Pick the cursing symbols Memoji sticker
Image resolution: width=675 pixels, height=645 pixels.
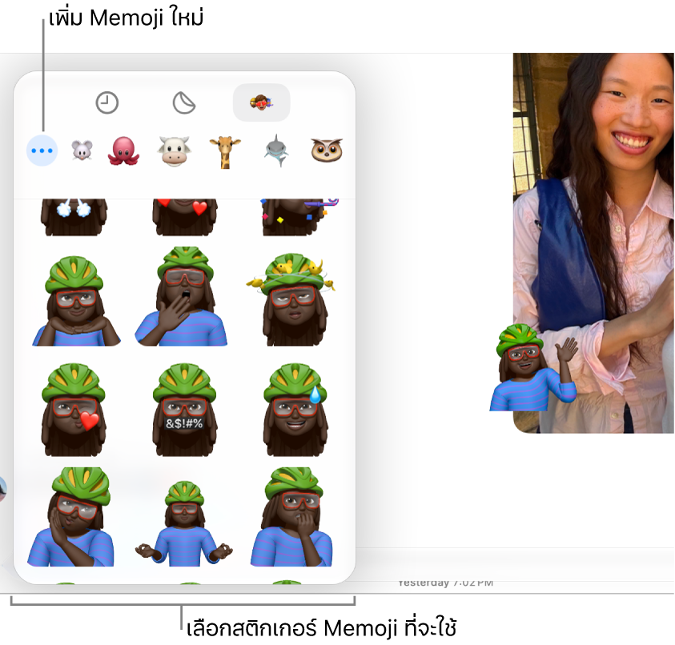185,410
